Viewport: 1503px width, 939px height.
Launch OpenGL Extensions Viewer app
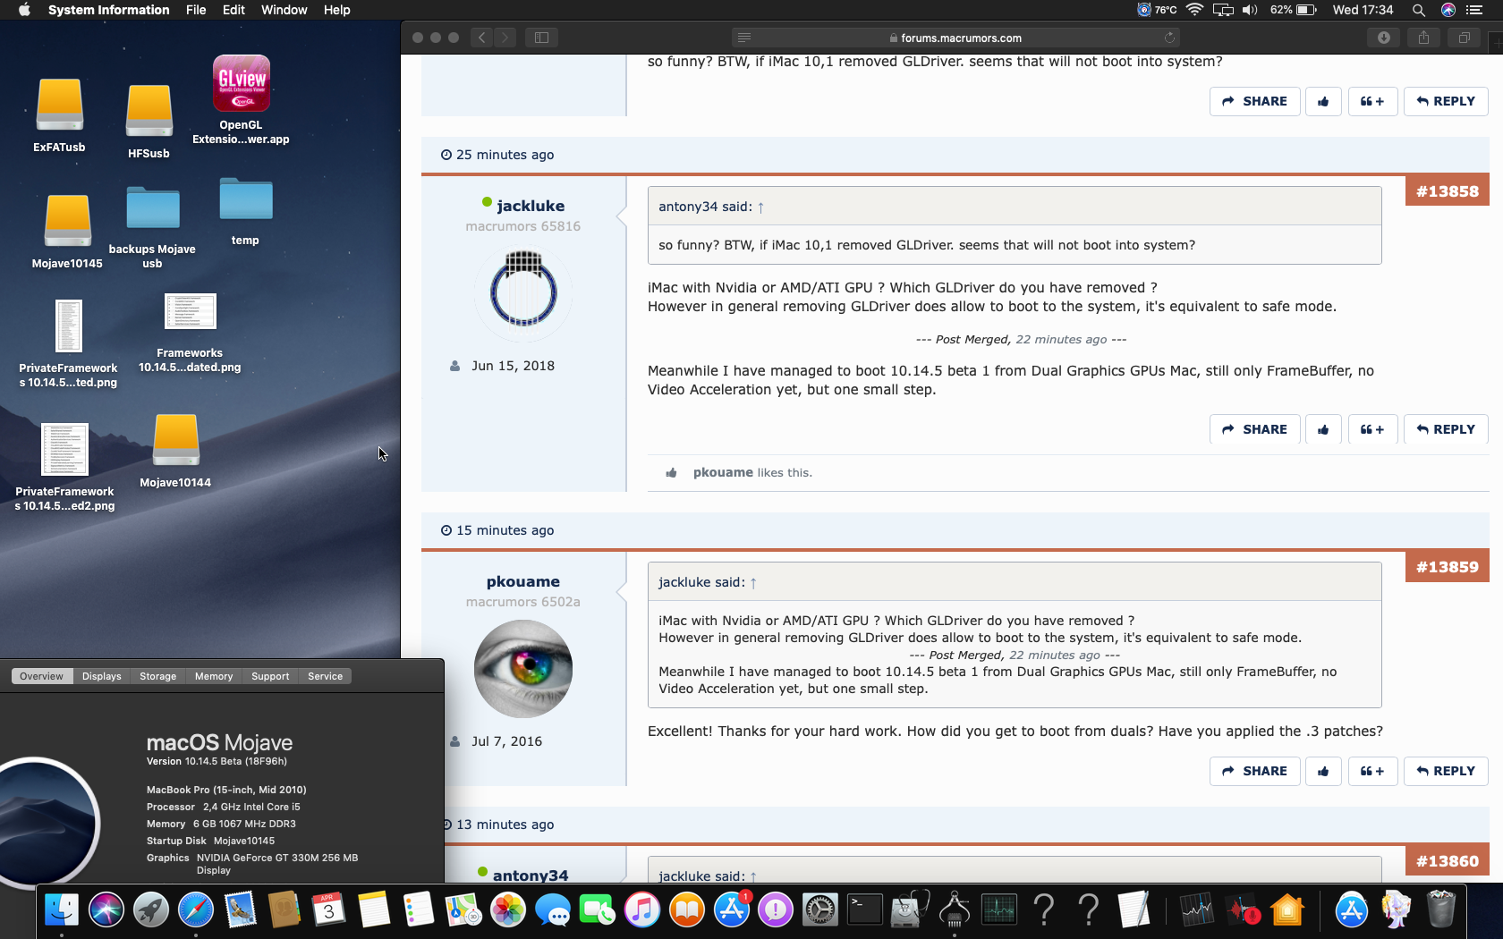tap(241, 83)
